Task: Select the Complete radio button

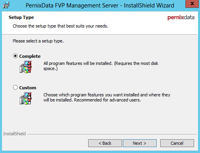Action: point(15,56)
